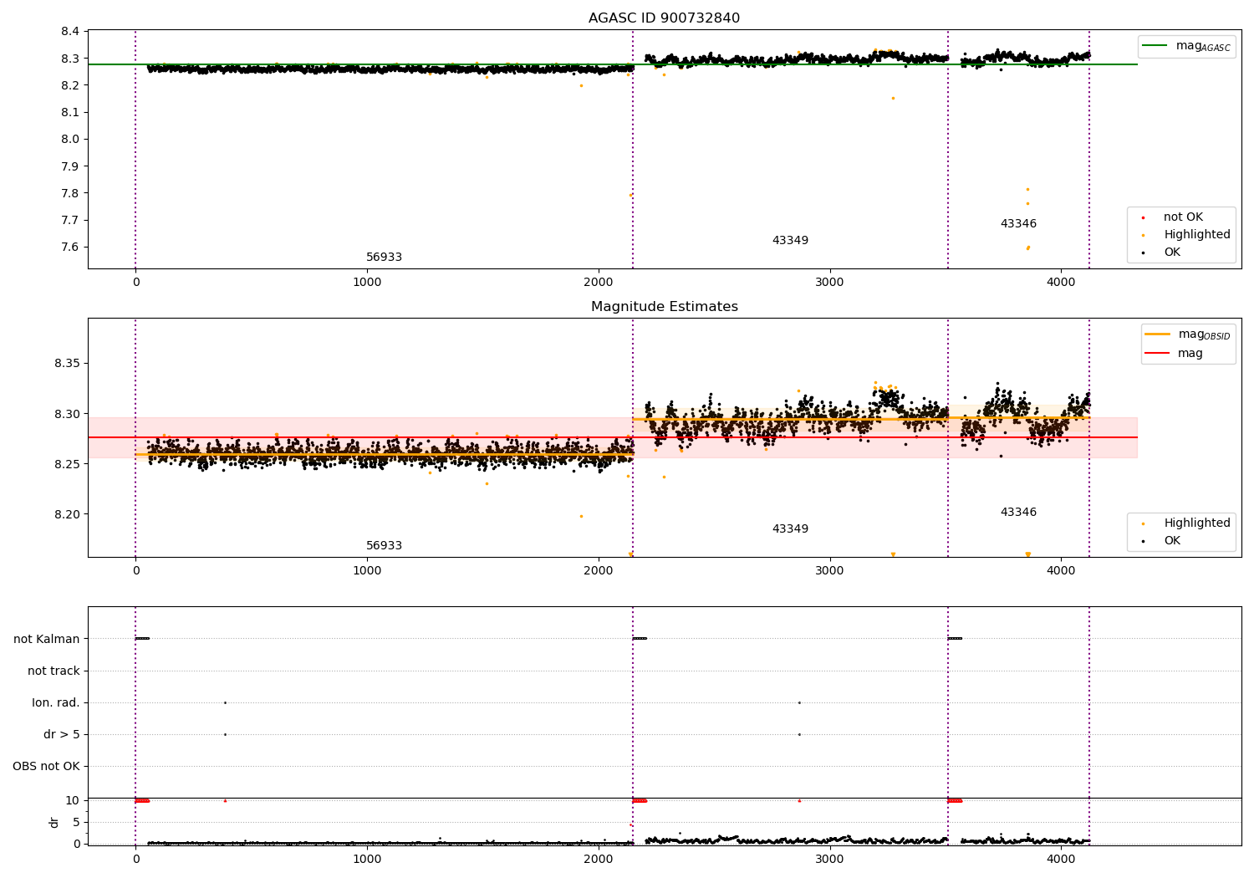Click OBSID 43346 annotation in Magnitude Estimates plot
Screen dimensions: 1254x878
(1018, 512)
